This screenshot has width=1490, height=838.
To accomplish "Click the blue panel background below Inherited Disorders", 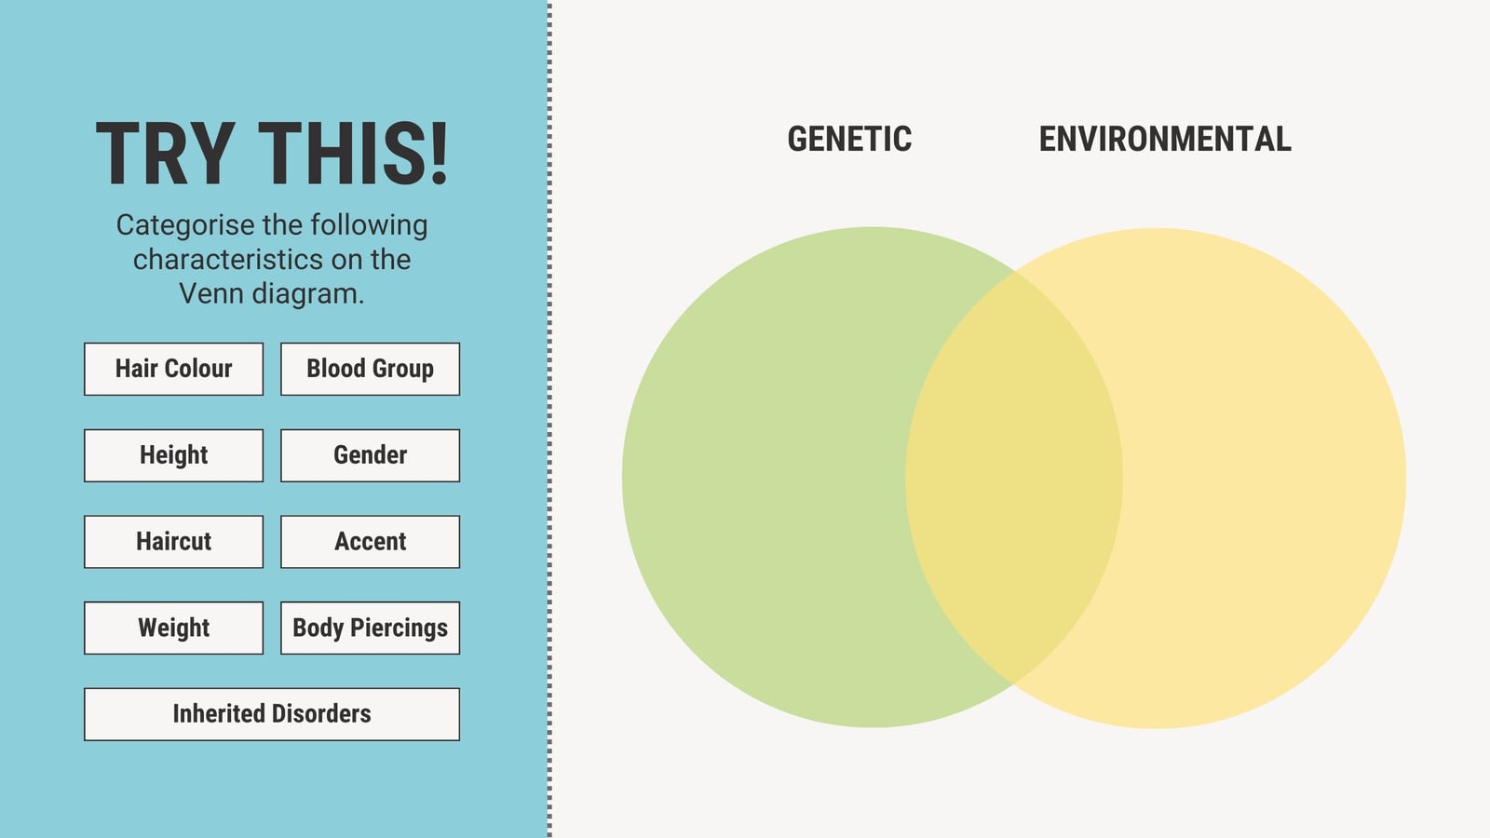I will (272, 790).
